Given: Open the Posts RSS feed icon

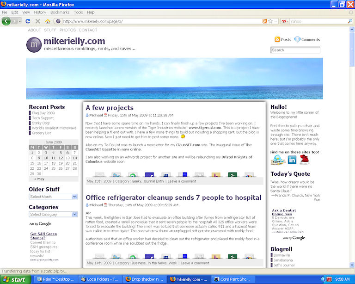Looking at the screenshot, I should tap(277, 39).
